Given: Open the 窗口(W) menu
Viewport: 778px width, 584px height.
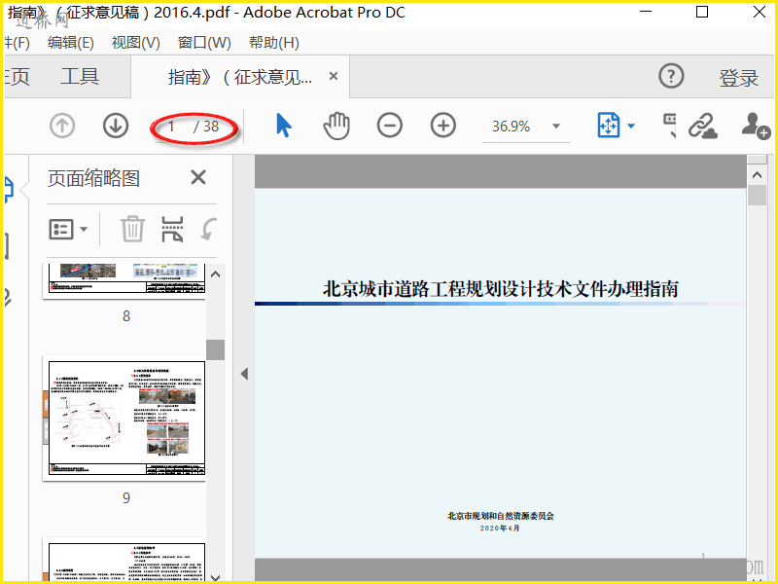Looking at the screenshot, I should pyautogui.click(x=204, y=43).
